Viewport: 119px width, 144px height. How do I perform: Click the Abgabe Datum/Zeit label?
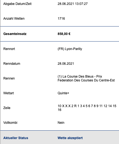point(17,4)
